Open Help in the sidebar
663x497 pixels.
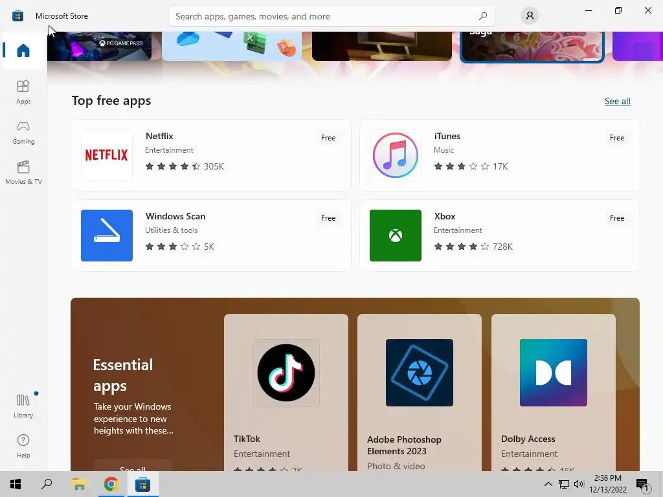click(23, 446)
